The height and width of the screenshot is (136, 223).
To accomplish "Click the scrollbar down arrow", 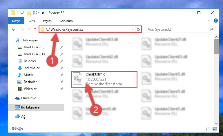I will click(x=216, y=124).
